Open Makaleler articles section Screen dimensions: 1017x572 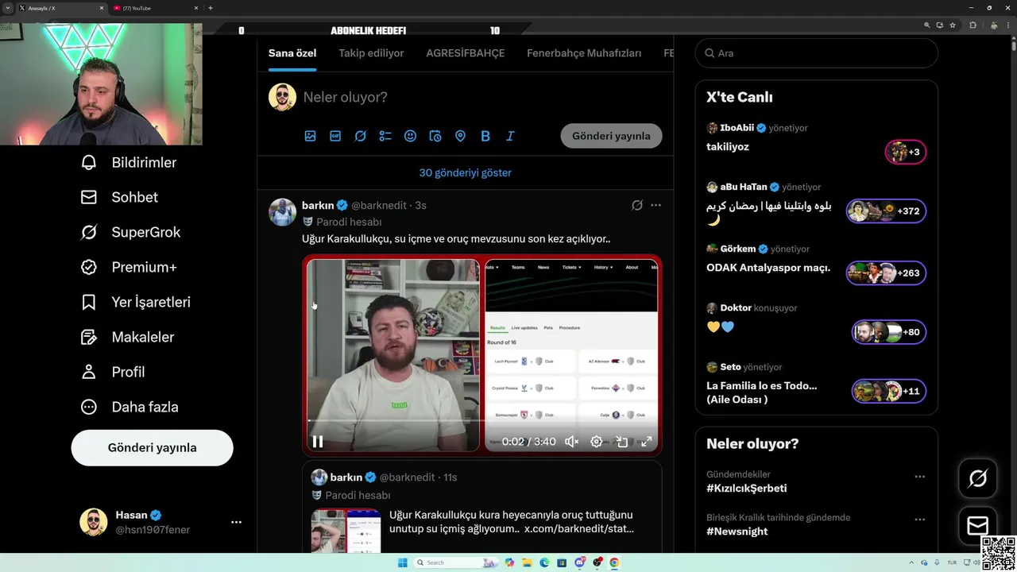tap(127, 338)
